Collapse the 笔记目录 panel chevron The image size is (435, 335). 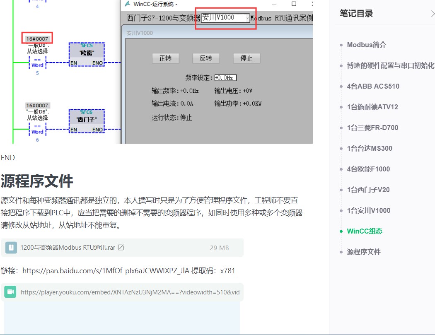point(433,14)
